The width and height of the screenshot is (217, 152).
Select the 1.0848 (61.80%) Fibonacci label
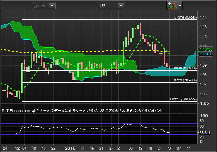[184, 68]
